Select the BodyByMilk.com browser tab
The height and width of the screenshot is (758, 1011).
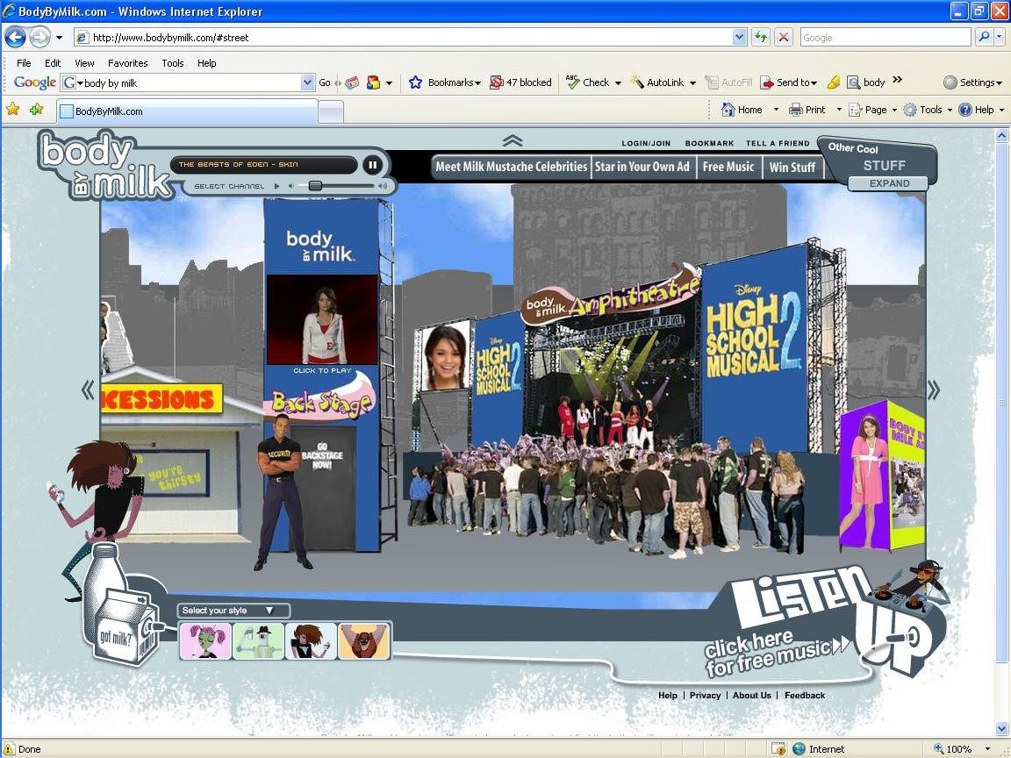point(187,111)
